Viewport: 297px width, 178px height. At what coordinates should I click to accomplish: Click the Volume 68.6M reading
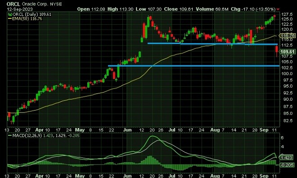click(x=212, y=9)
